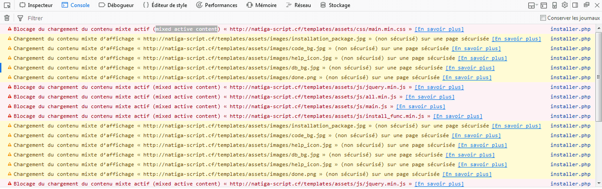Click error icon on main.js row

click(10, 106)
